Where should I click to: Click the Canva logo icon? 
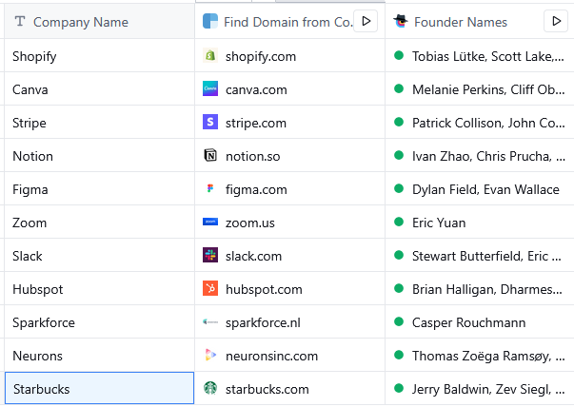pos(210,88)
